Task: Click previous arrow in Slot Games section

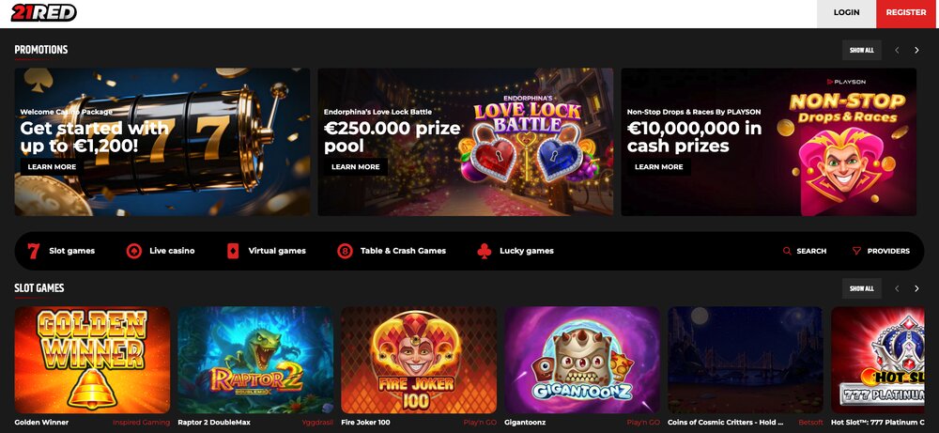Action: pos(897,288)
